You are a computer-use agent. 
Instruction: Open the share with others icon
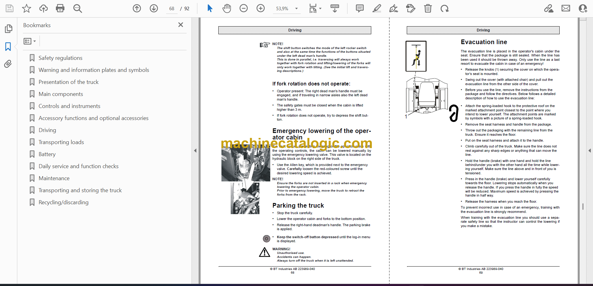coord(583,8)
